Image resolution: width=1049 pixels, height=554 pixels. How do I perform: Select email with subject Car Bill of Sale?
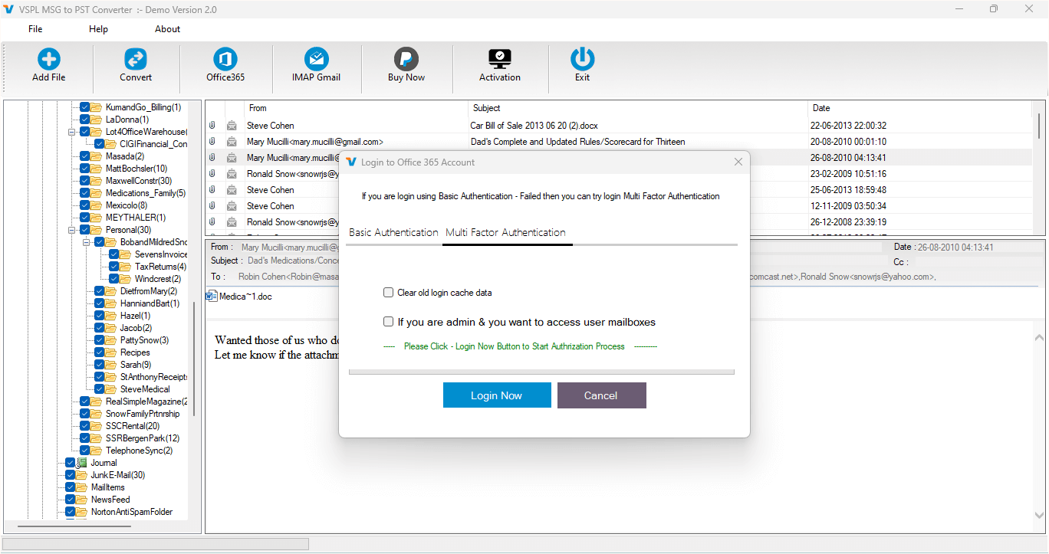tap(619, 126)
